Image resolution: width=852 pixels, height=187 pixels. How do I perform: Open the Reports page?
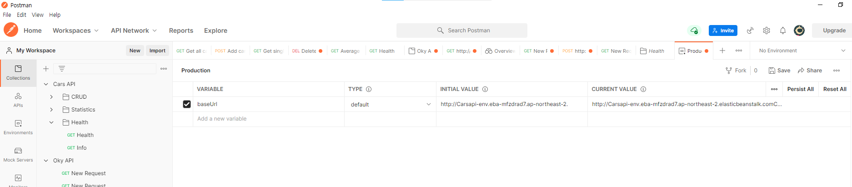point(181,30)
